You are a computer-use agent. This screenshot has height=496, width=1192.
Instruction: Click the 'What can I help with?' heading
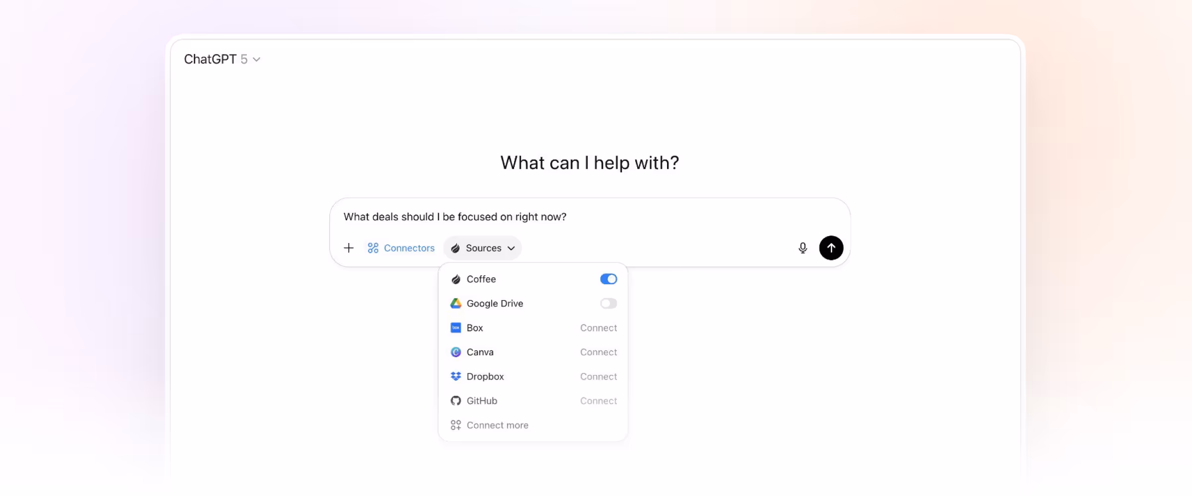(x=590, y=163)
